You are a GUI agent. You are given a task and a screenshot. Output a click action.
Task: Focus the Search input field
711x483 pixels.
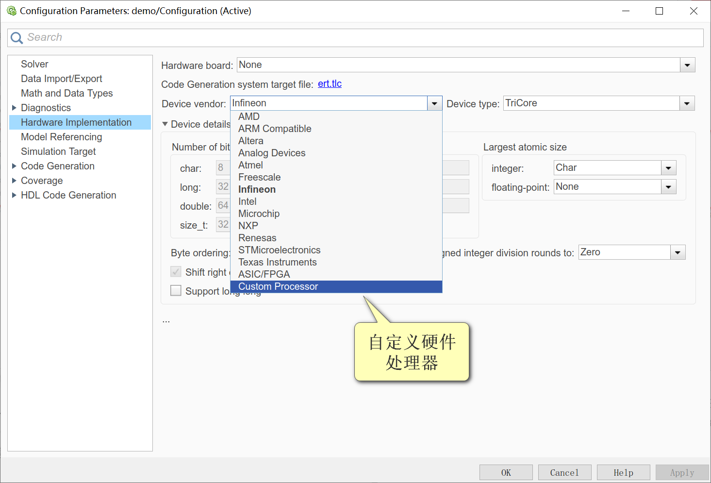click(355, 38)
